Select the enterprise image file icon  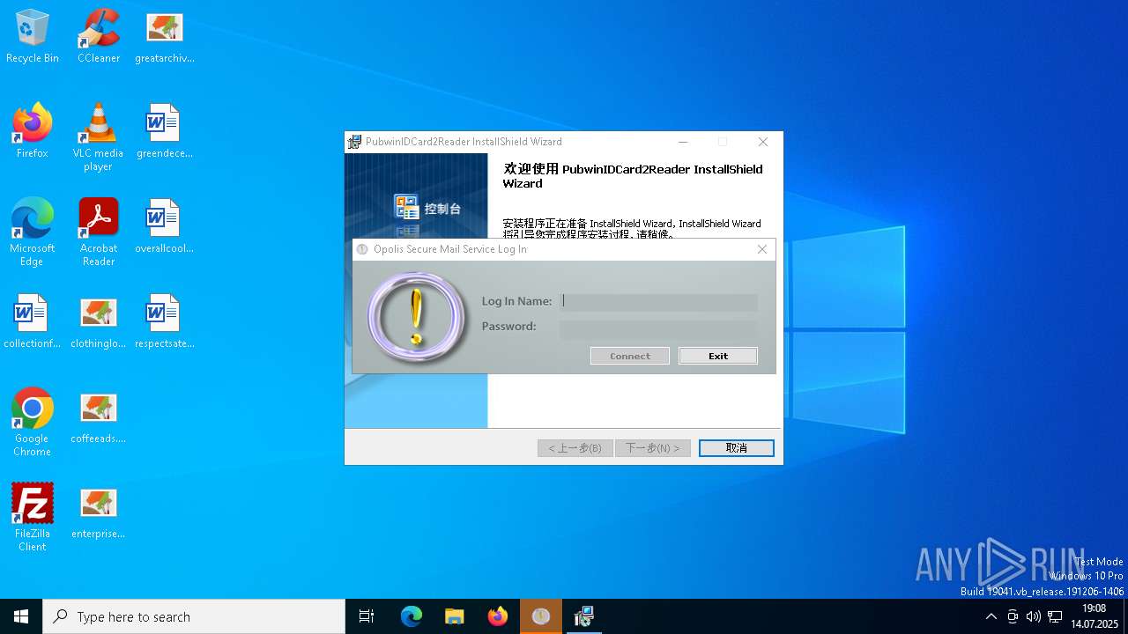[x=98, y=512]
